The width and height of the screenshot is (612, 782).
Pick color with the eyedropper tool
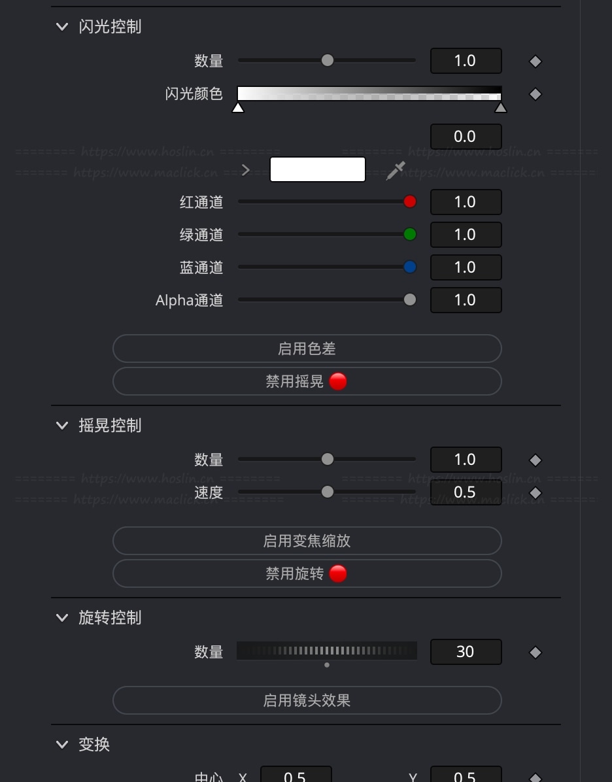(396, 171)
